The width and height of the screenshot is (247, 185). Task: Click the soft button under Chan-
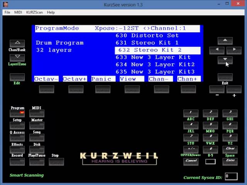161,89
